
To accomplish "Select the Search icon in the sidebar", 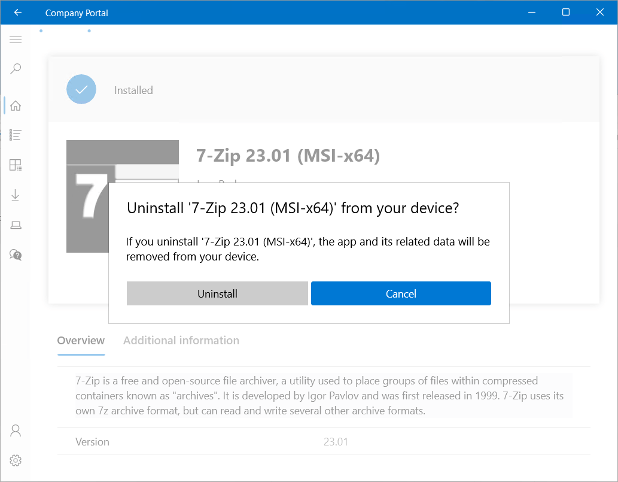I will [16, 69].
